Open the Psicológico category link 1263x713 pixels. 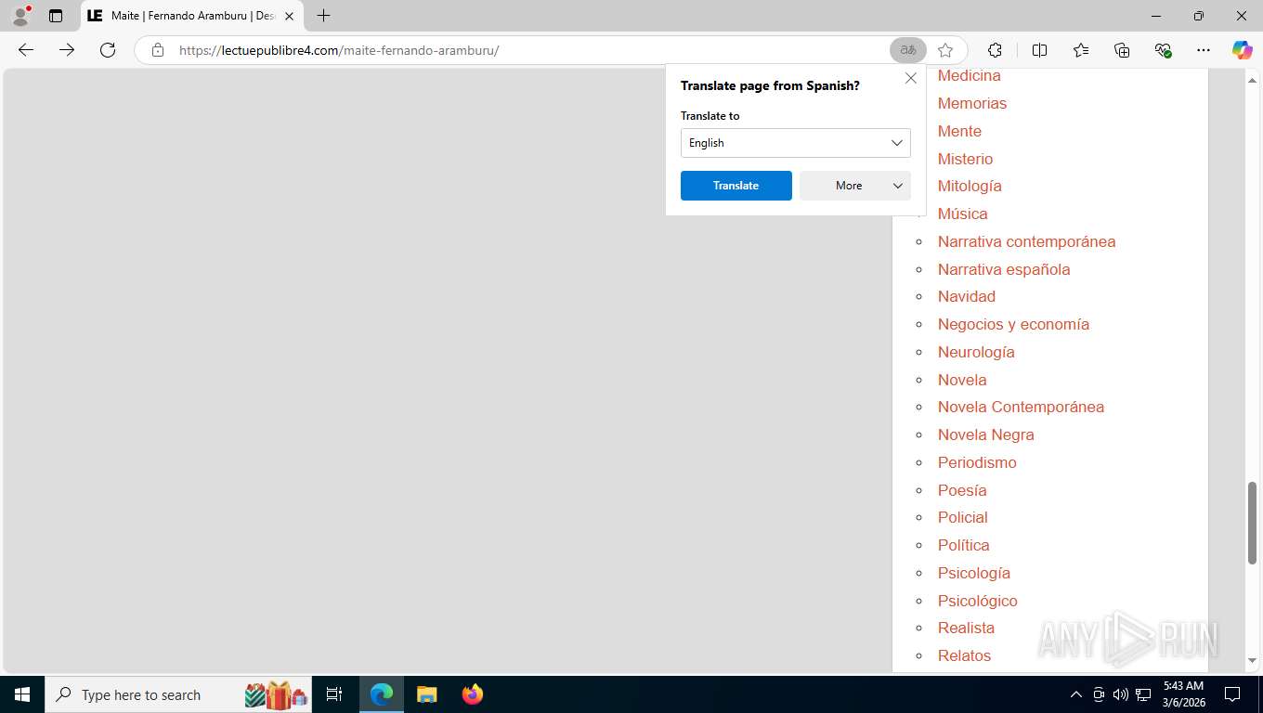(977, 601)
